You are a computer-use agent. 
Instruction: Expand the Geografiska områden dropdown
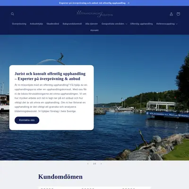(x=114, y=24)
